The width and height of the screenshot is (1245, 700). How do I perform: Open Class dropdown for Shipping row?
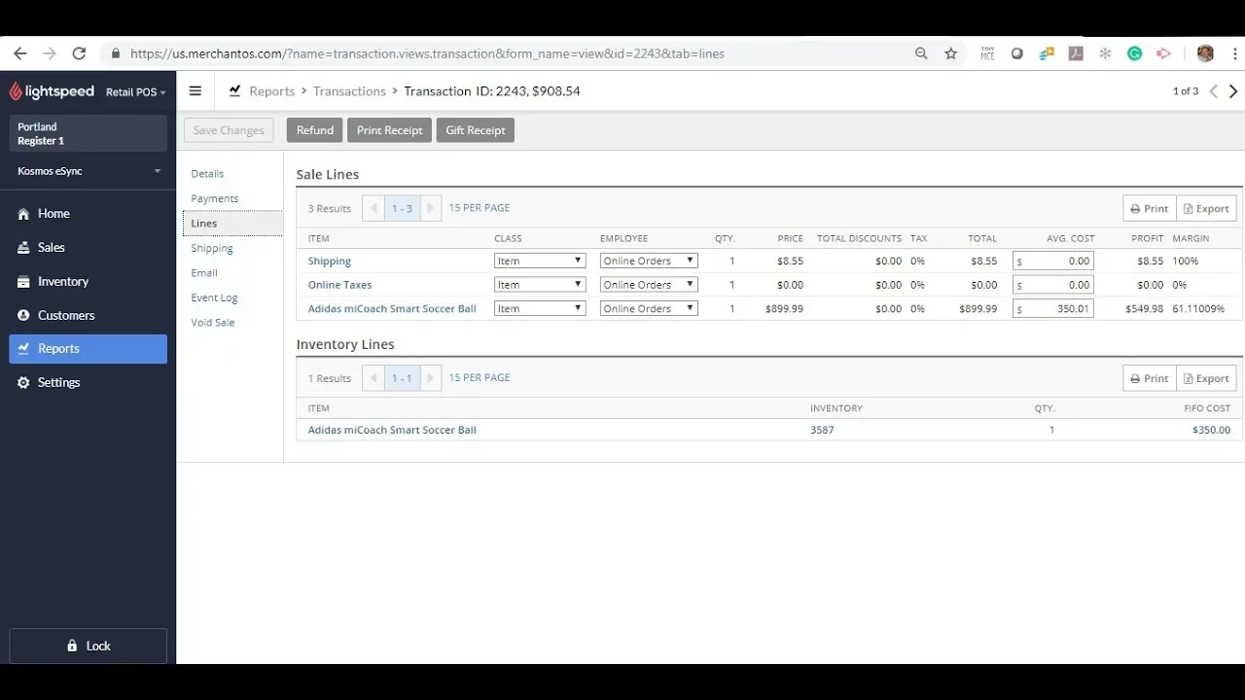coord(540,261)
